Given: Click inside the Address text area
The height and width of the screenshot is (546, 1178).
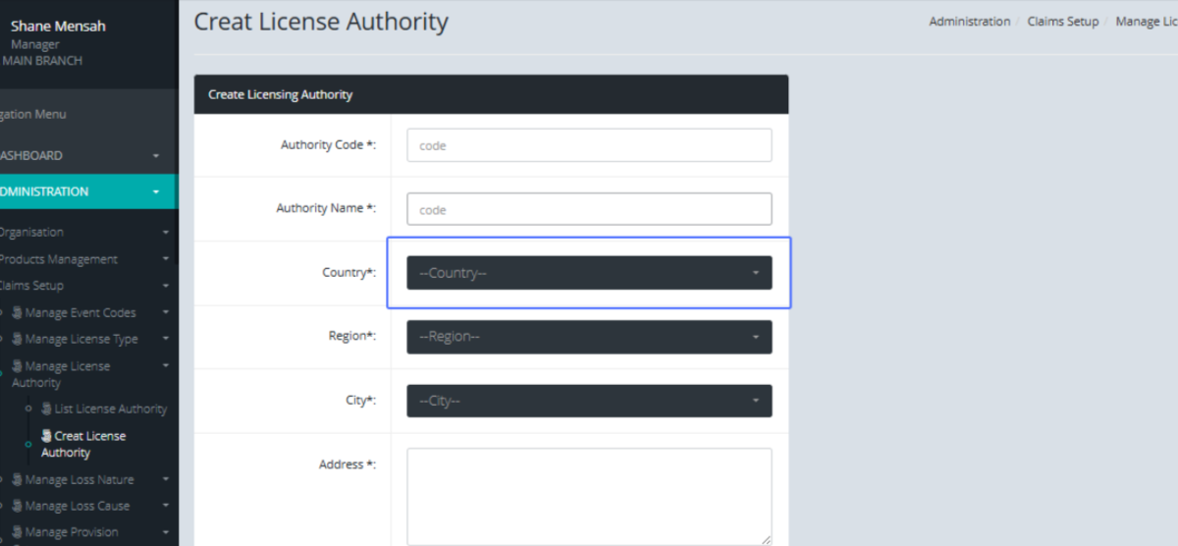Looking at the screenshot, I should (x=589, y=496).
